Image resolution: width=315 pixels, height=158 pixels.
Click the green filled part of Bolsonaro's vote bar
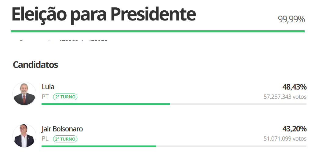tap(99, 146)
